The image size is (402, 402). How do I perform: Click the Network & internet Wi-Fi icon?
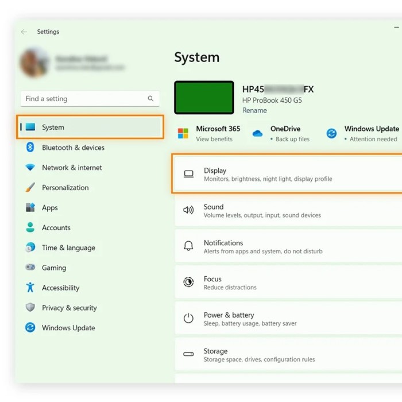point(30,168)
